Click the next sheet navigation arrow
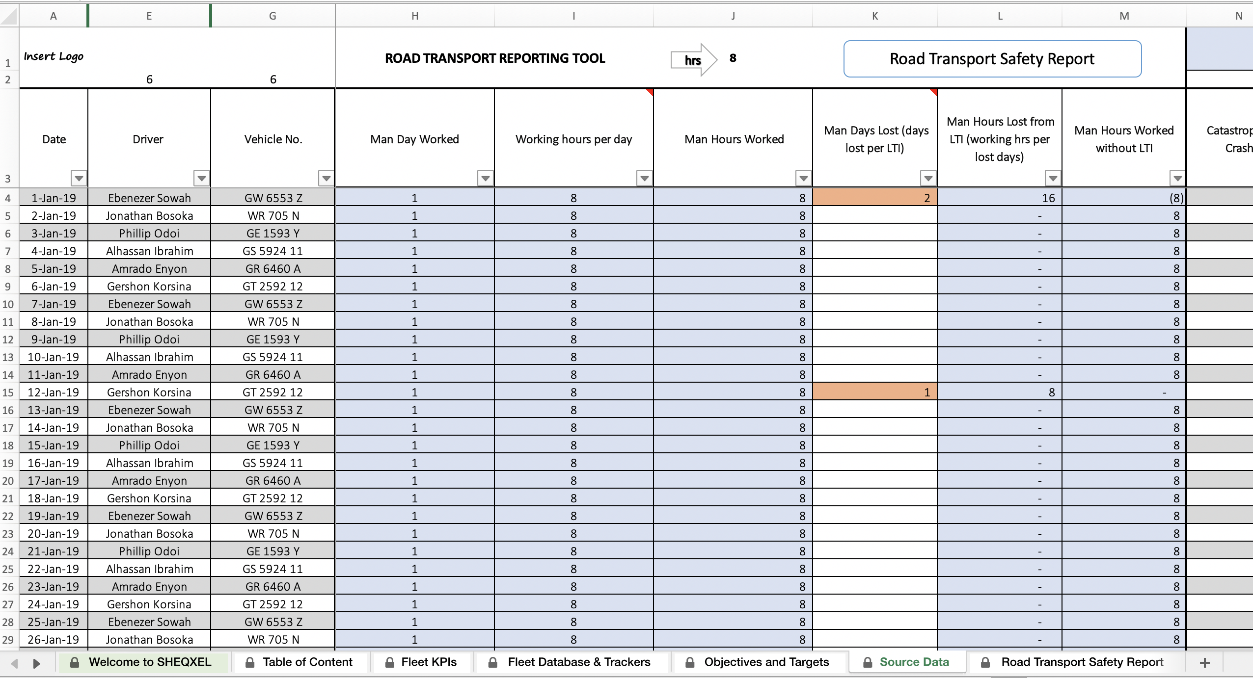The height and width of the screenshot is (678, 1253). pos(36,664)
